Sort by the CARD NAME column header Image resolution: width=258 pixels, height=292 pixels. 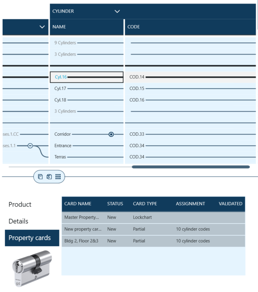(x=78, y=204)
